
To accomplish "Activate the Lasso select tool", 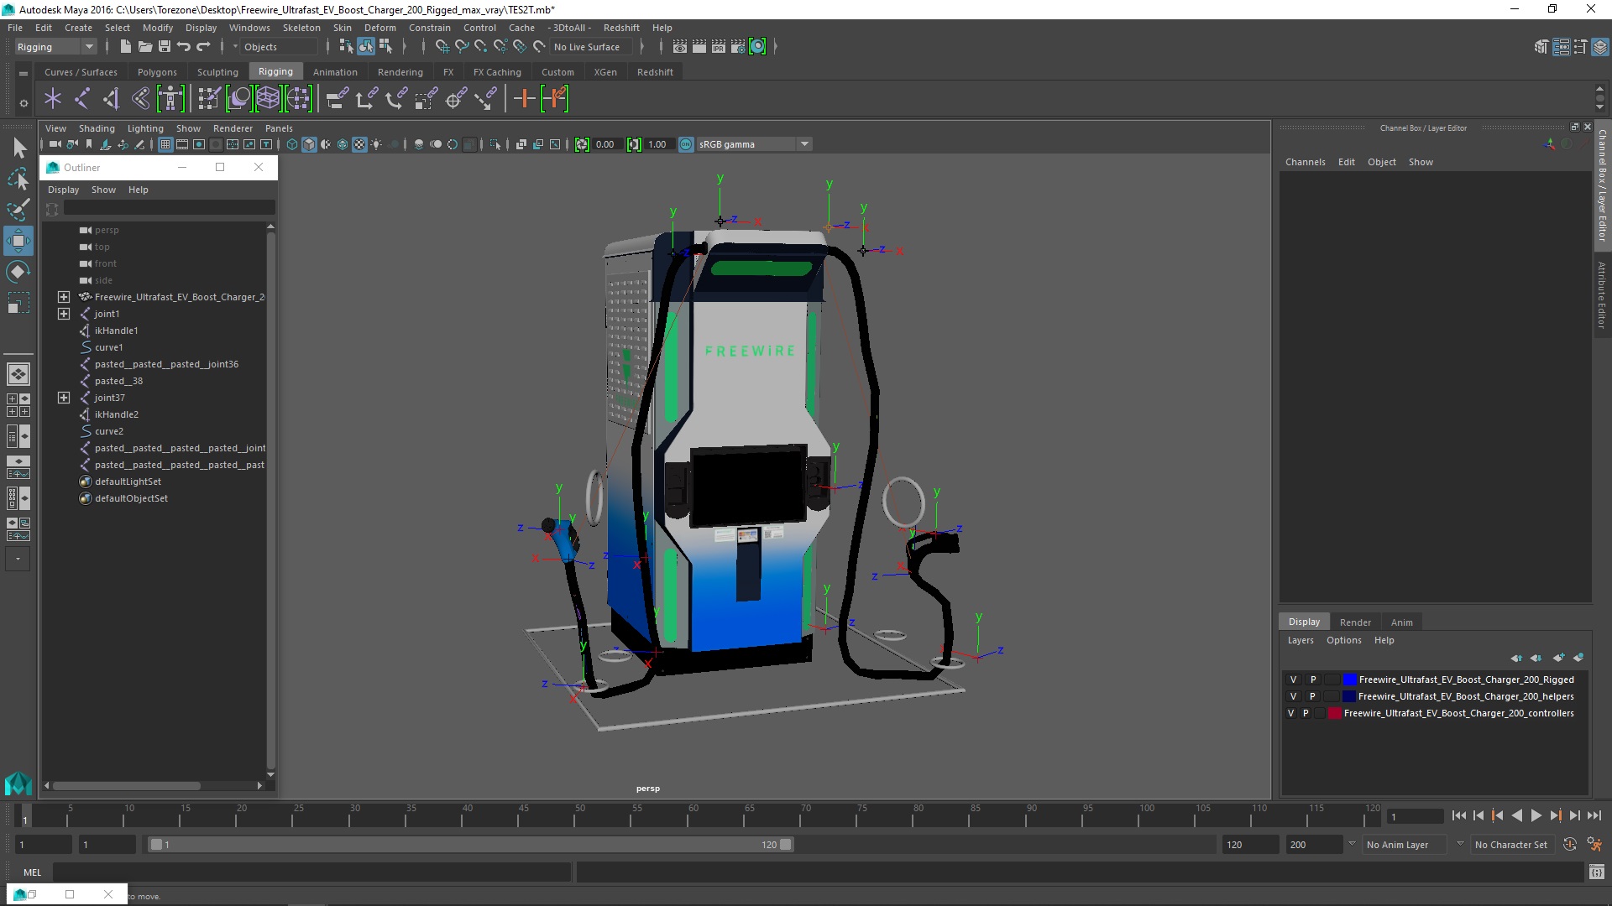I will (18, 180).
